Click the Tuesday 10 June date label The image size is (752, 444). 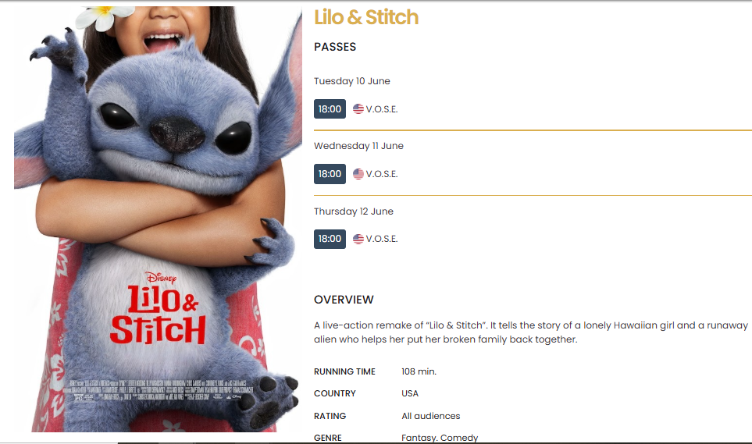click(352, 81)
